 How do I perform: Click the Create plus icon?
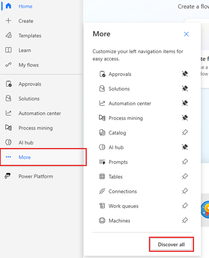8,21
